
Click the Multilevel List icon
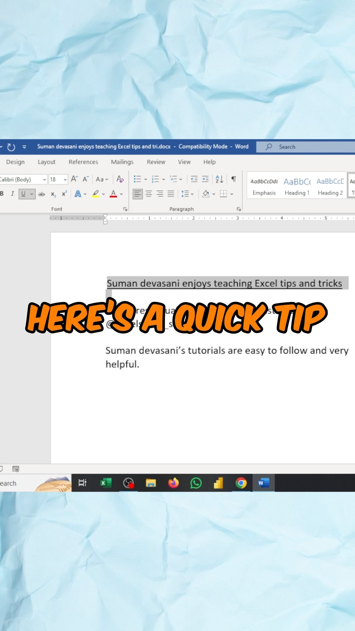coord(174,179)
